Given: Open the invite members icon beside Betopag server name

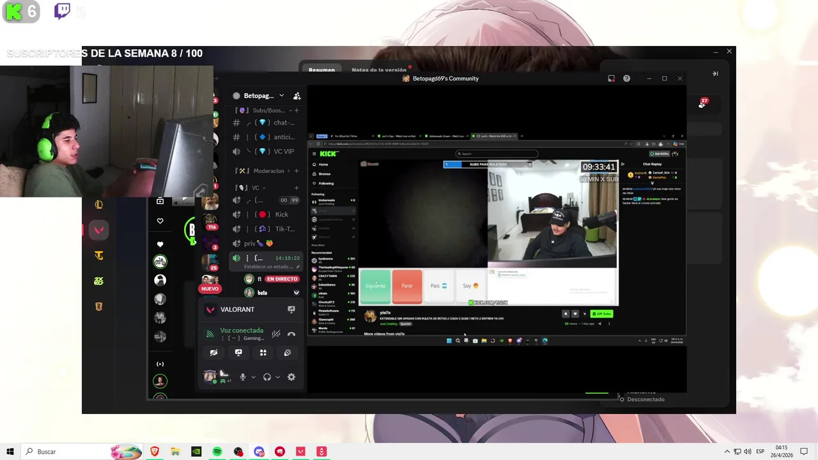Looking at the screenshot, I should click(x=297, y=96).
